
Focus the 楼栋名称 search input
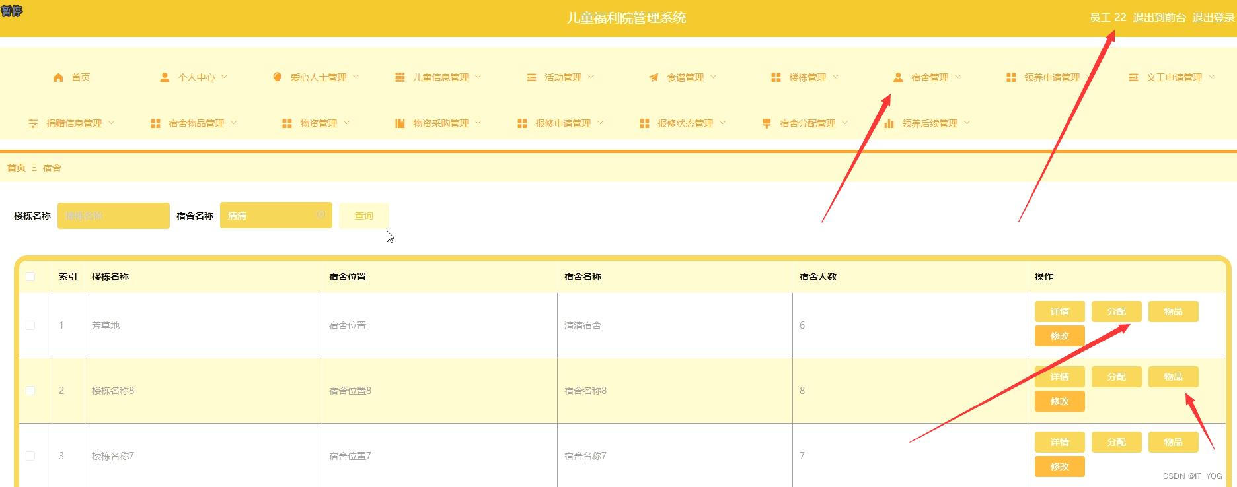114,216
